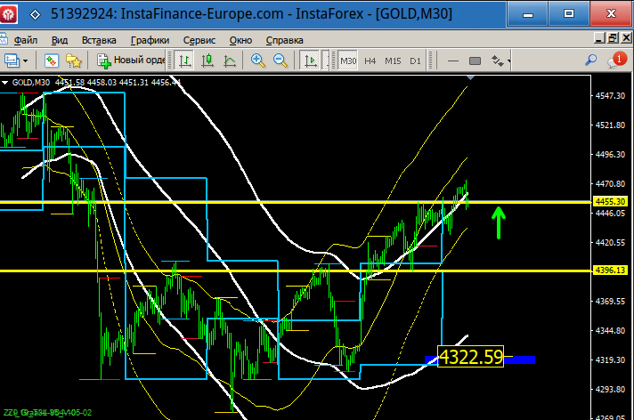Expand the arrows tool dropdown

point(508,61)
